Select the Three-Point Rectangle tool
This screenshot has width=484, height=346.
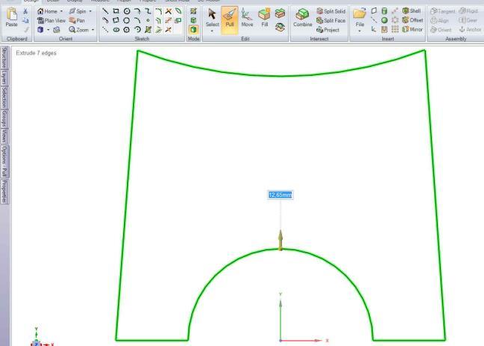(116, 21)
